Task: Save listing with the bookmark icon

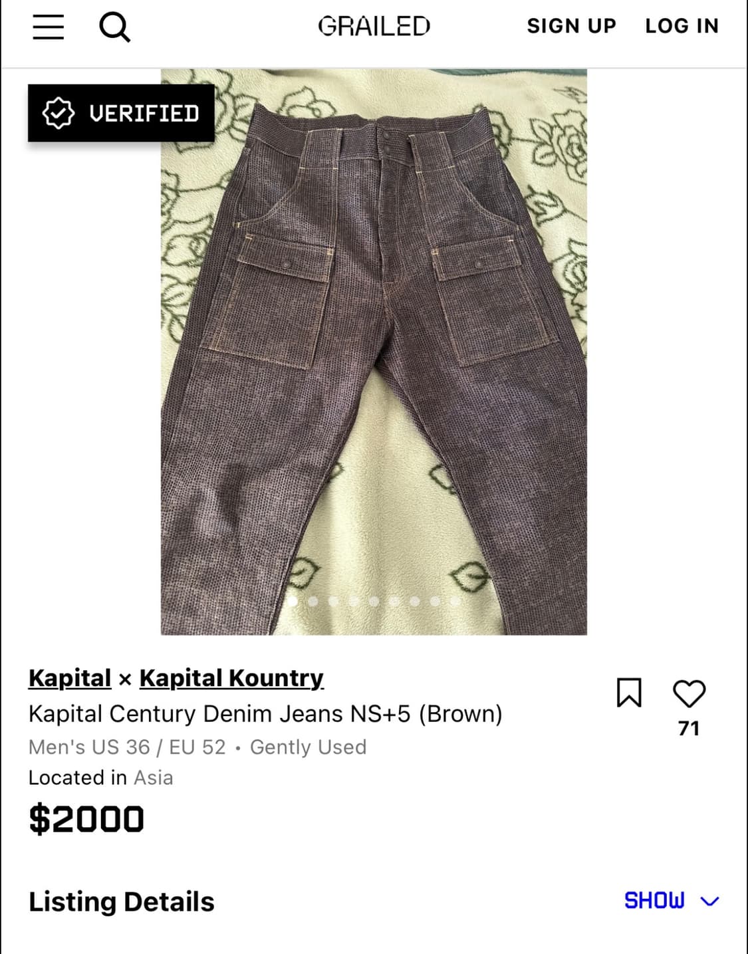Action: click(629, 693)
